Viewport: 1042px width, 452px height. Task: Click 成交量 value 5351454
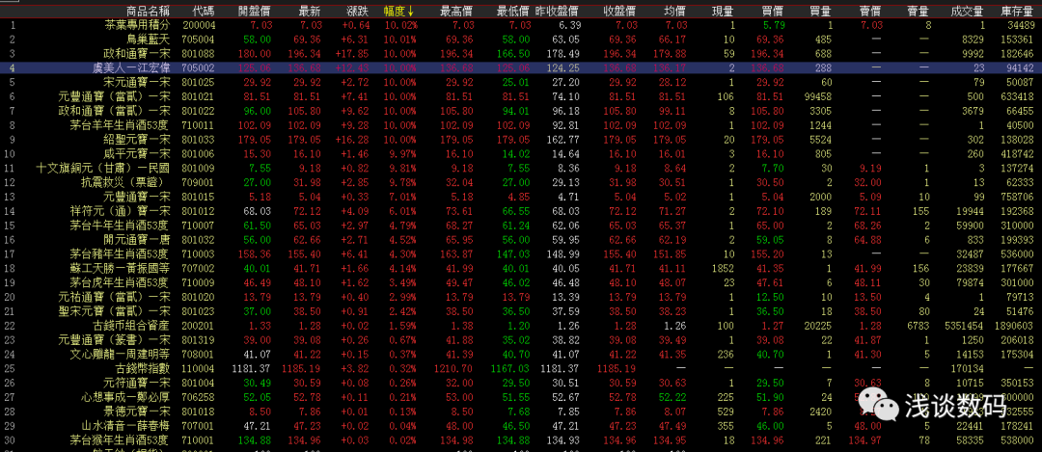[x=964, y=325]
